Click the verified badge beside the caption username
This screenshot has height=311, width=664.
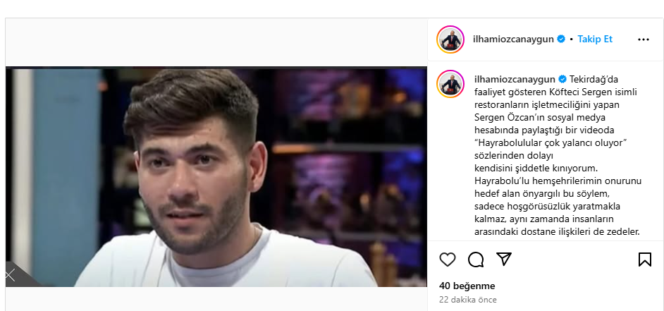point(562,79)
